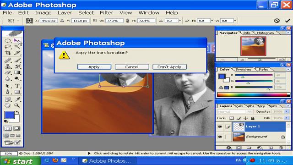Image resolution: width=293 pixels, height=165 pixels.
Task: Hide Layer 1 using its eye icon
Action: tap(220, 126)
